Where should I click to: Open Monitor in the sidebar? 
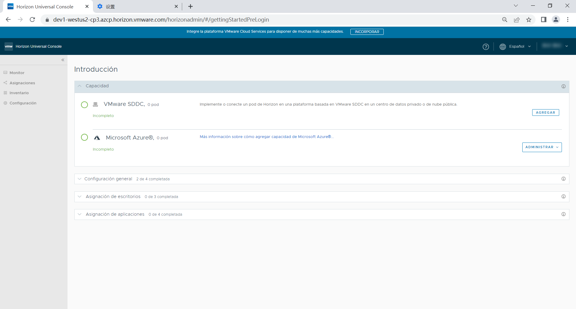[17, 73]
